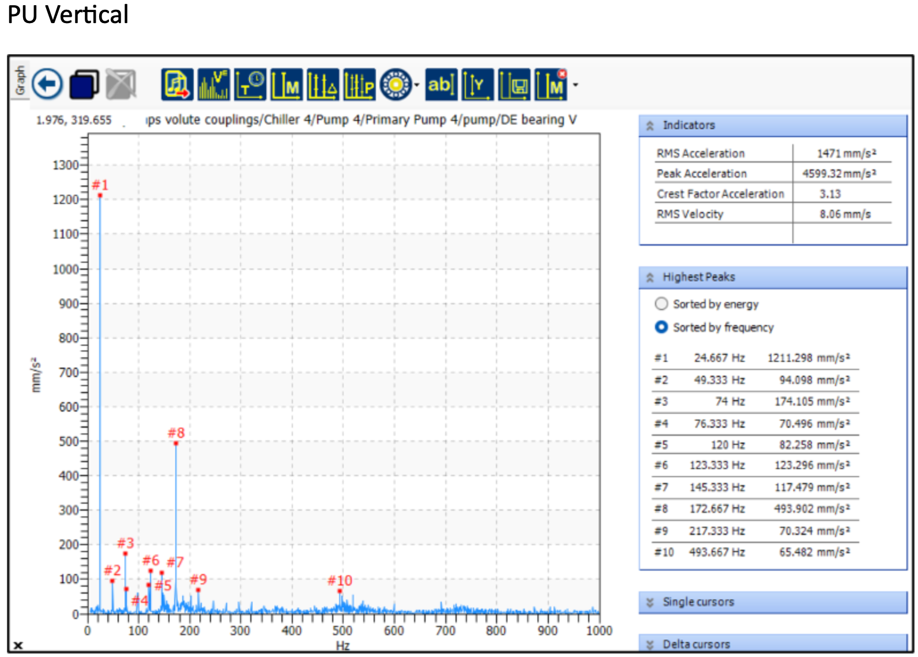This screenshot has width=918, height=657.
Task: Click the Y-axis scale icon
Action: coord(477,85)
